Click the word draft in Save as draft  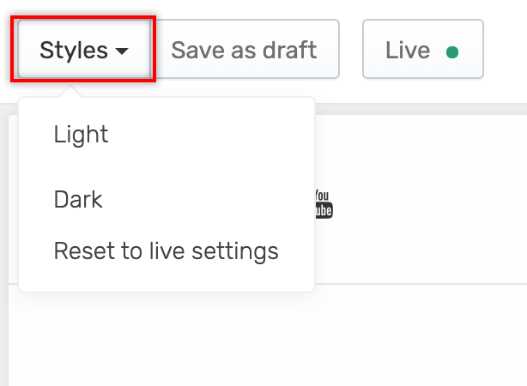point(289,50)
